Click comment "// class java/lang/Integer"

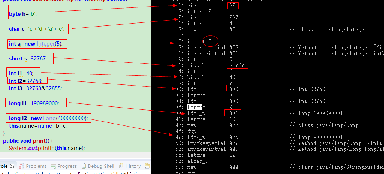(328, 30)
